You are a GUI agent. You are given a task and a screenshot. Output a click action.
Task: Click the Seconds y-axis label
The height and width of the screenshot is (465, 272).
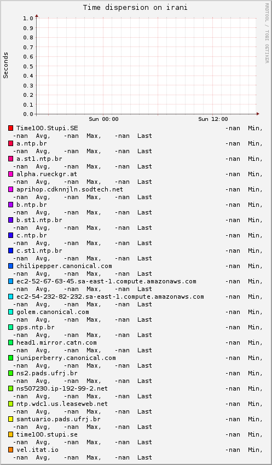[x=5, y=65]
